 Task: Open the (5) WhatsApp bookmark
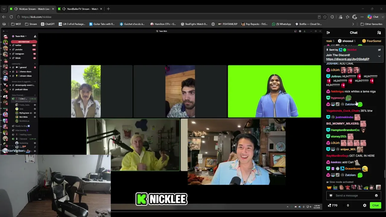(x=281, y=24)
